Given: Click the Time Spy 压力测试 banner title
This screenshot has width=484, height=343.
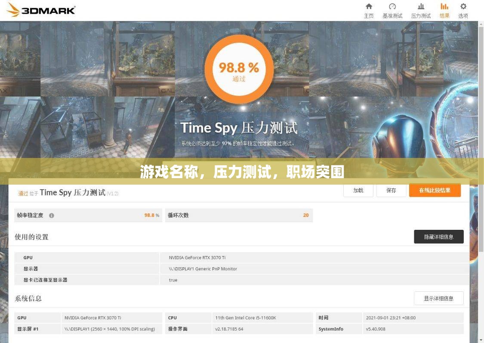Looking at the screenshot, I should (x=239, y=128).
